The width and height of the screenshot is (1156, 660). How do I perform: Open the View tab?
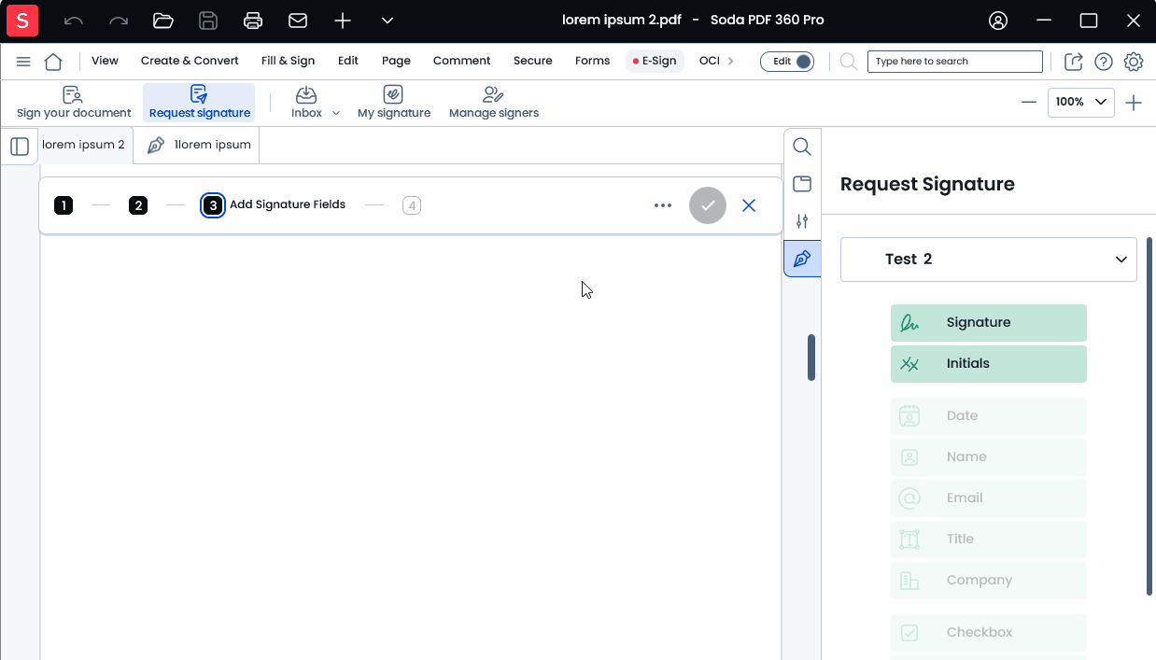pos(105,61)
